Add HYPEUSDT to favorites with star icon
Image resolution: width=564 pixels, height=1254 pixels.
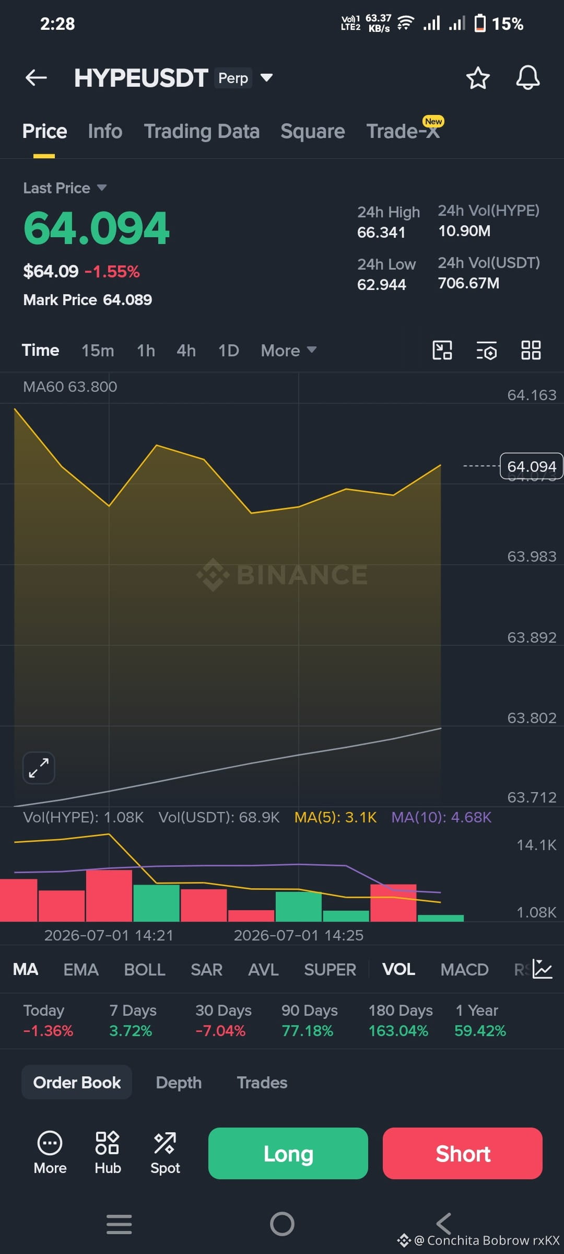click(x=477, y=78)
